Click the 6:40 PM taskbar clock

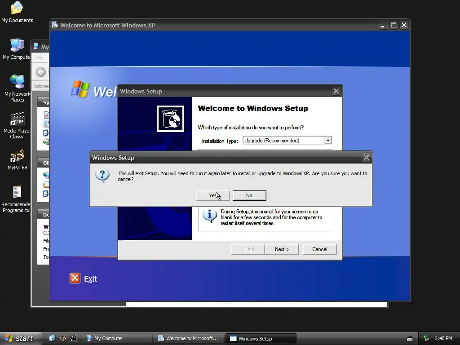[x=443, y=338]
